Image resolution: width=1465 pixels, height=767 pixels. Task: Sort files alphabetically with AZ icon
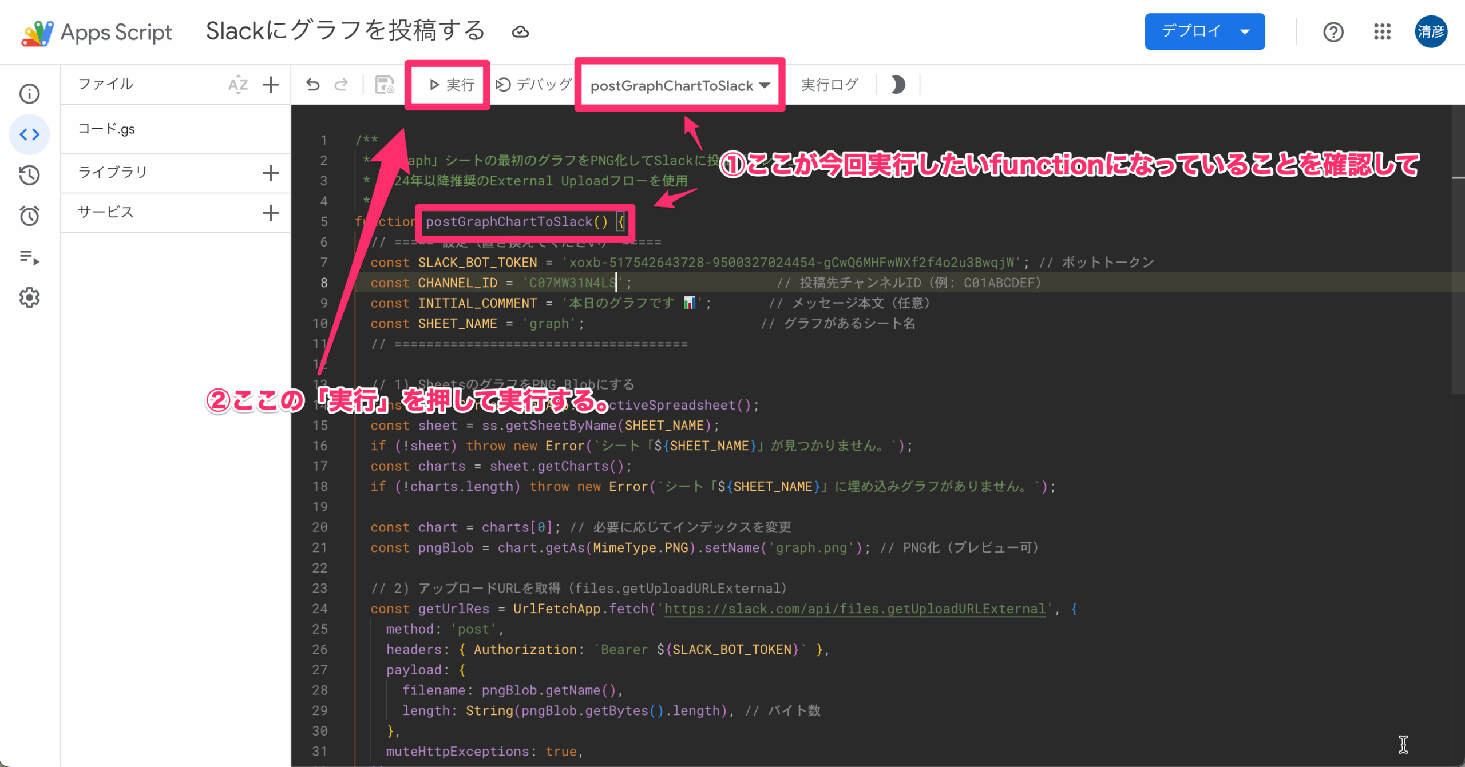pyautogui.click(x=237, y=85)
